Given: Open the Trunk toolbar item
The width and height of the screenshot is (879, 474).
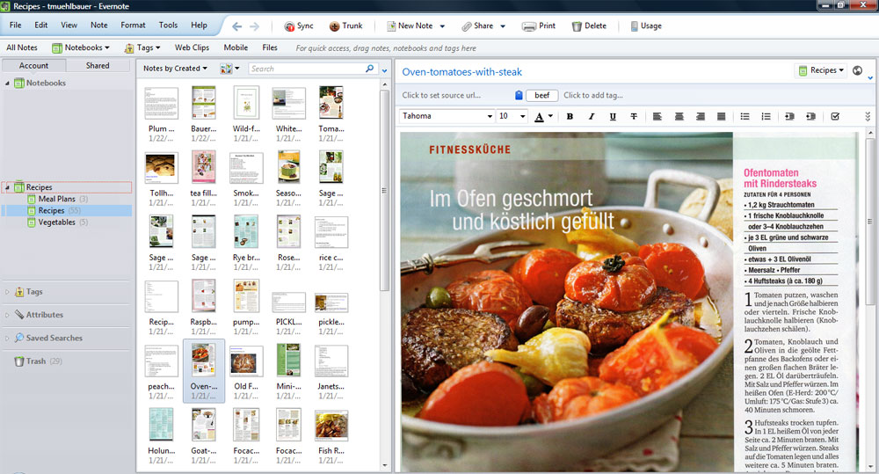Looking at the screenshot, I should click(x=345, y=26).
